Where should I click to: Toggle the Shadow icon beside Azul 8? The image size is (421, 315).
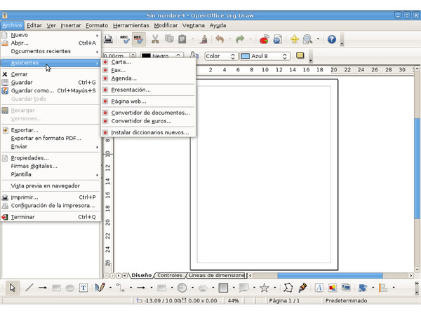300,55
